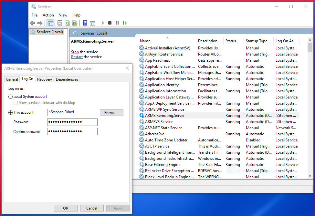Click the Export List toolbar icon
Screen dimensions: 315x216
(x=75, y=23)
